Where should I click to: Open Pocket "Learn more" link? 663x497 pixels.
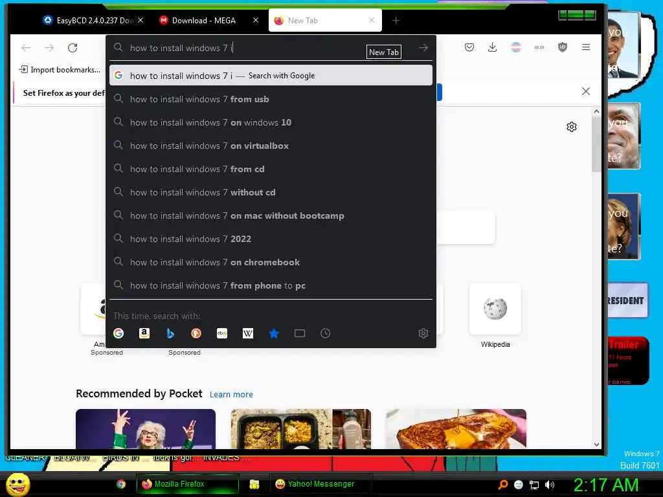[231, 394]
